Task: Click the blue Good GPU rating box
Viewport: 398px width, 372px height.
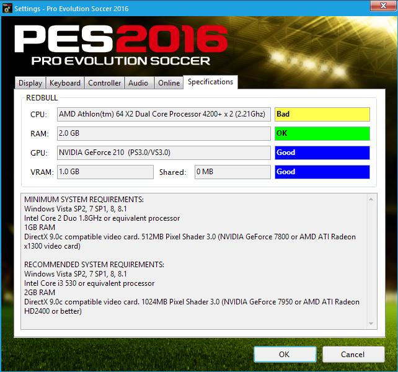Action: [322, 153]
